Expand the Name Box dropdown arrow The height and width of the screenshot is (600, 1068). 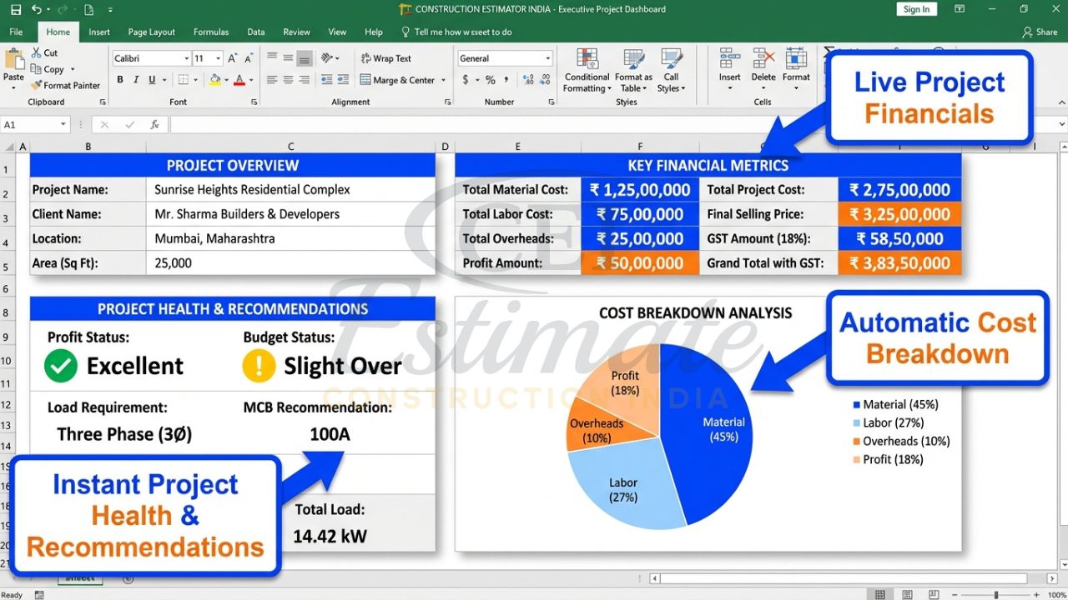[63, 125]
